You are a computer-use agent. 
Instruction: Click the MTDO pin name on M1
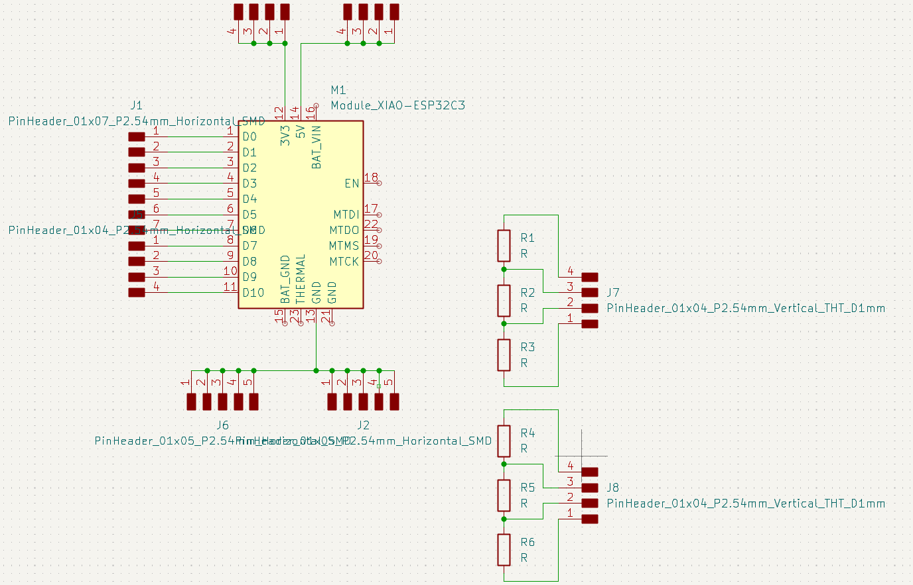(x=344, y=231)
